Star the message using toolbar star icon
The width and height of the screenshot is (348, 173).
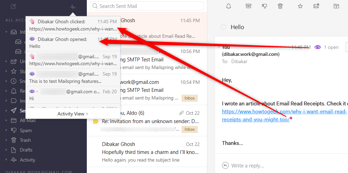(300, 6)
